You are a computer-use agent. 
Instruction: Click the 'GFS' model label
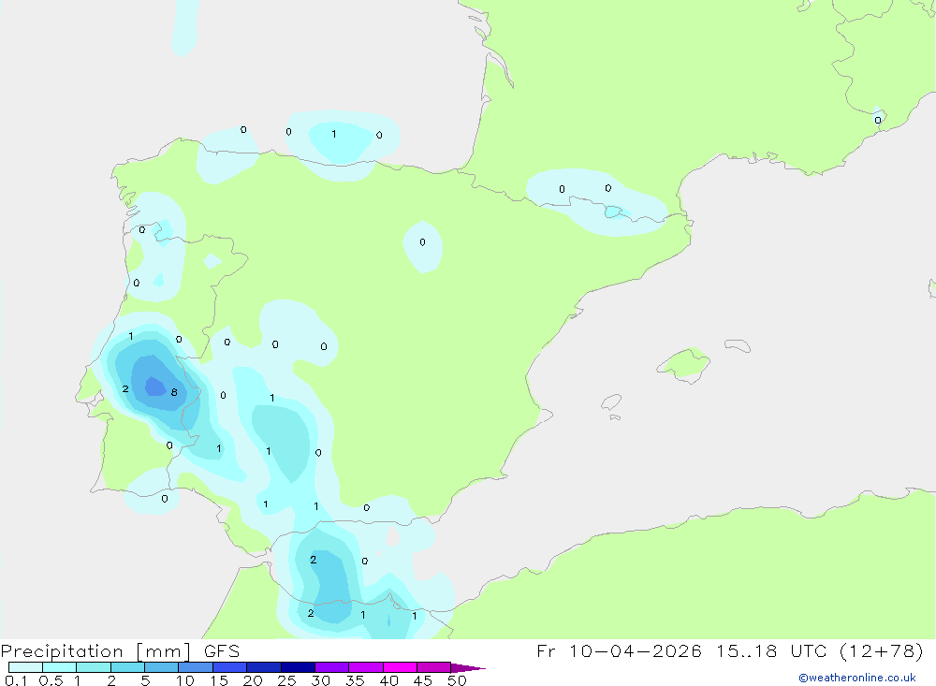tap(222, 650)
